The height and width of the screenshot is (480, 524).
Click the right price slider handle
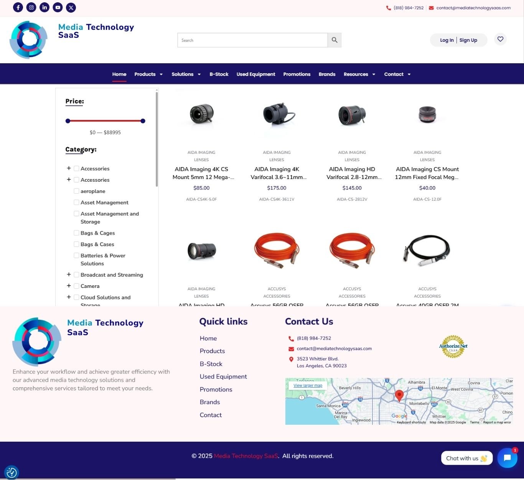[143, 121]
